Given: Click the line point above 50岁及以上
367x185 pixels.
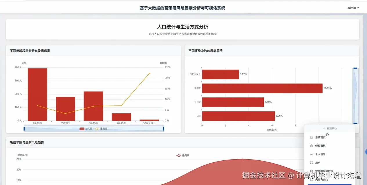Looking at the screenshot, I should click(x=149, y=73).
